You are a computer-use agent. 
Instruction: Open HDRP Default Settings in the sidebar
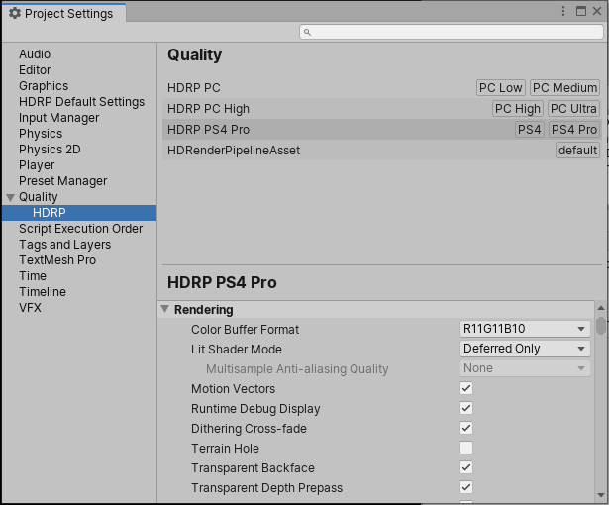(x=81, y=102)
